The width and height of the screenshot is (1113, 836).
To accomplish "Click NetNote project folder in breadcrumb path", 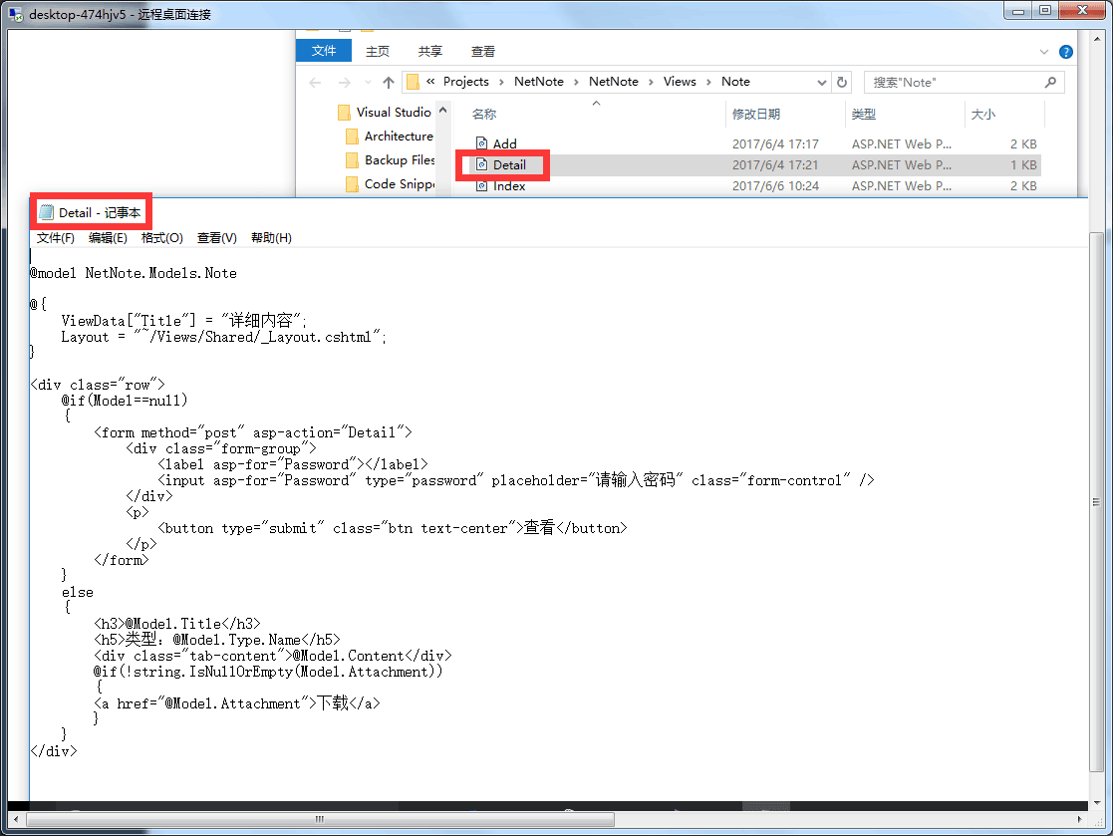I will 538,82.
